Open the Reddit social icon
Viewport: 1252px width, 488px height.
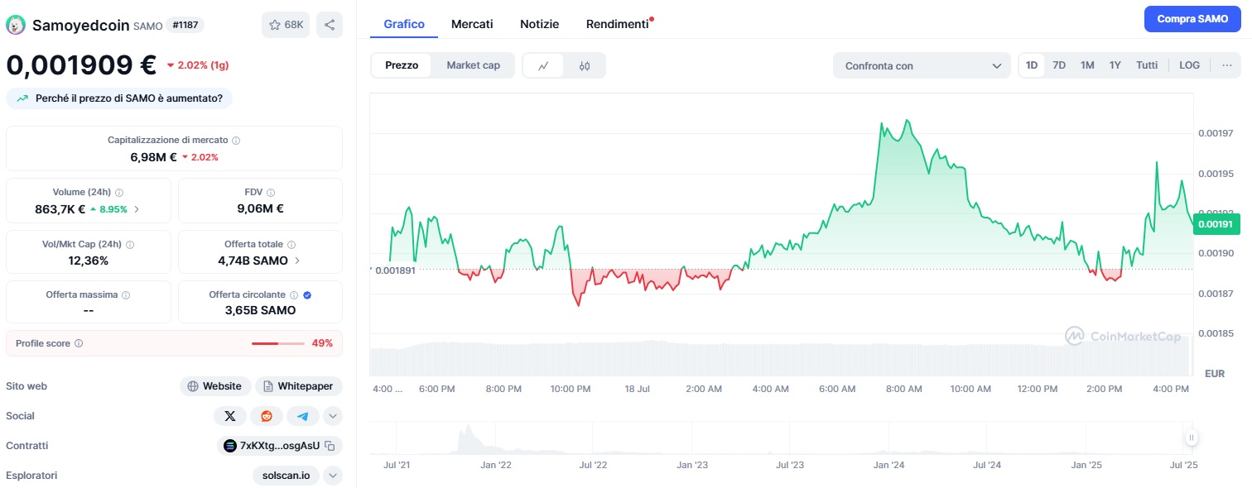point(266,416)
